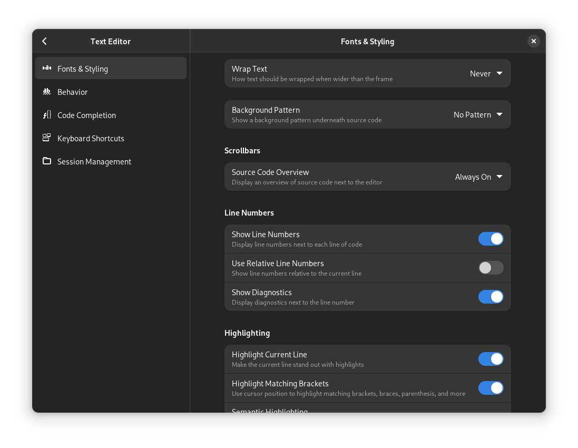
Task: Open the Keyboard Shortcuts page
Action: pyautogui.click(x=111, y=138)
